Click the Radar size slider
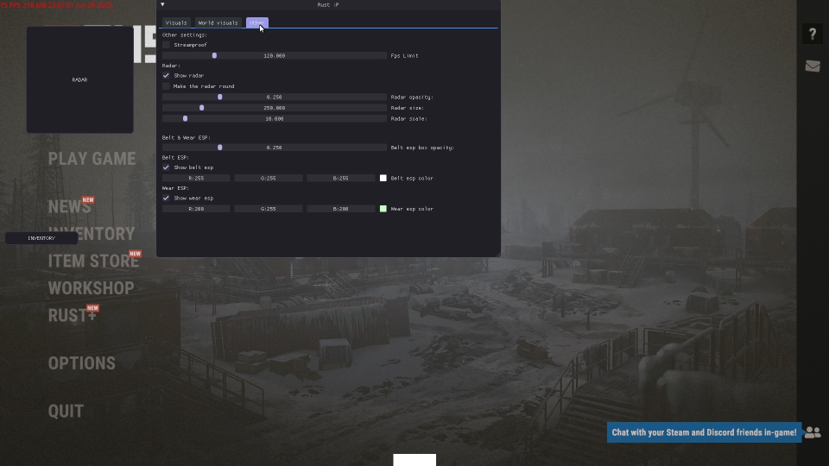The image size is (829, 466). coord(275,108)
